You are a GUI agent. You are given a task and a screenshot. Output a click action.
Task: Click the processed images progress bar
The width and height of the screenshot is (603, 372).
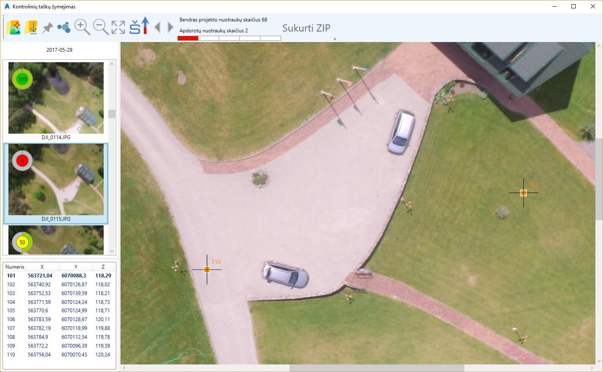click(229, 38)
